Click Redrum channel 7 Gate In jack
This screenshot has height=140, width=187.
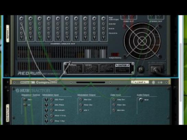(76, 29)
